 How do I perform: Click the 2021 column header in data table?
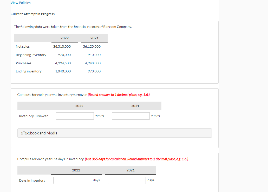(x=94, y=38)
